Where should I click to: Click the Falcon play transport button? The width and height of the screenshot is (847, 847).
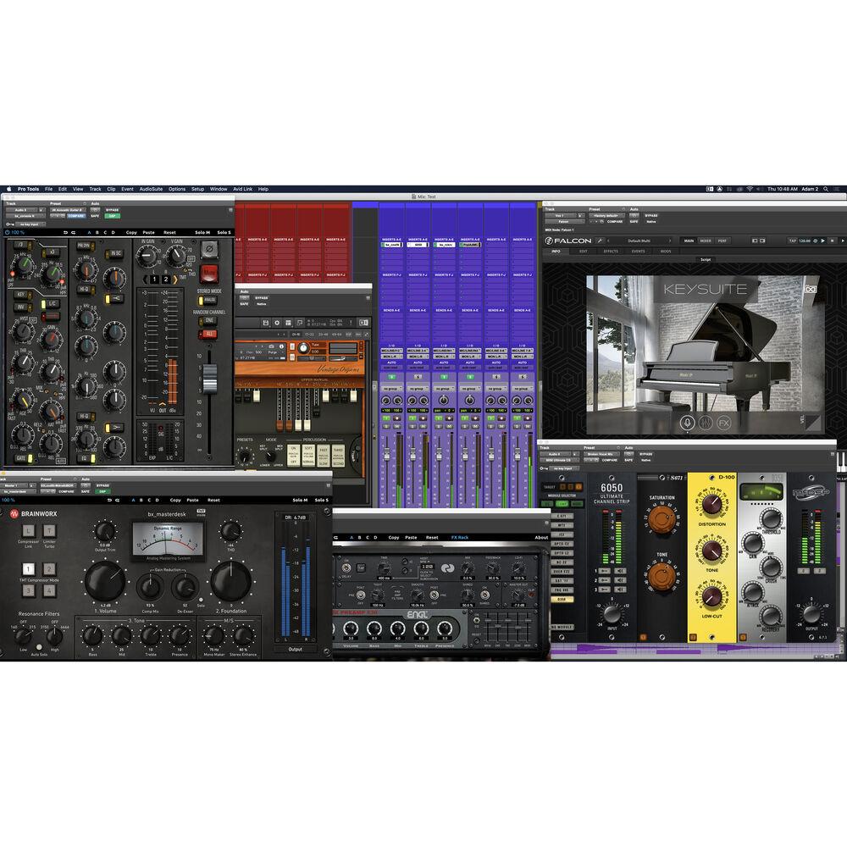coord(822,241)
